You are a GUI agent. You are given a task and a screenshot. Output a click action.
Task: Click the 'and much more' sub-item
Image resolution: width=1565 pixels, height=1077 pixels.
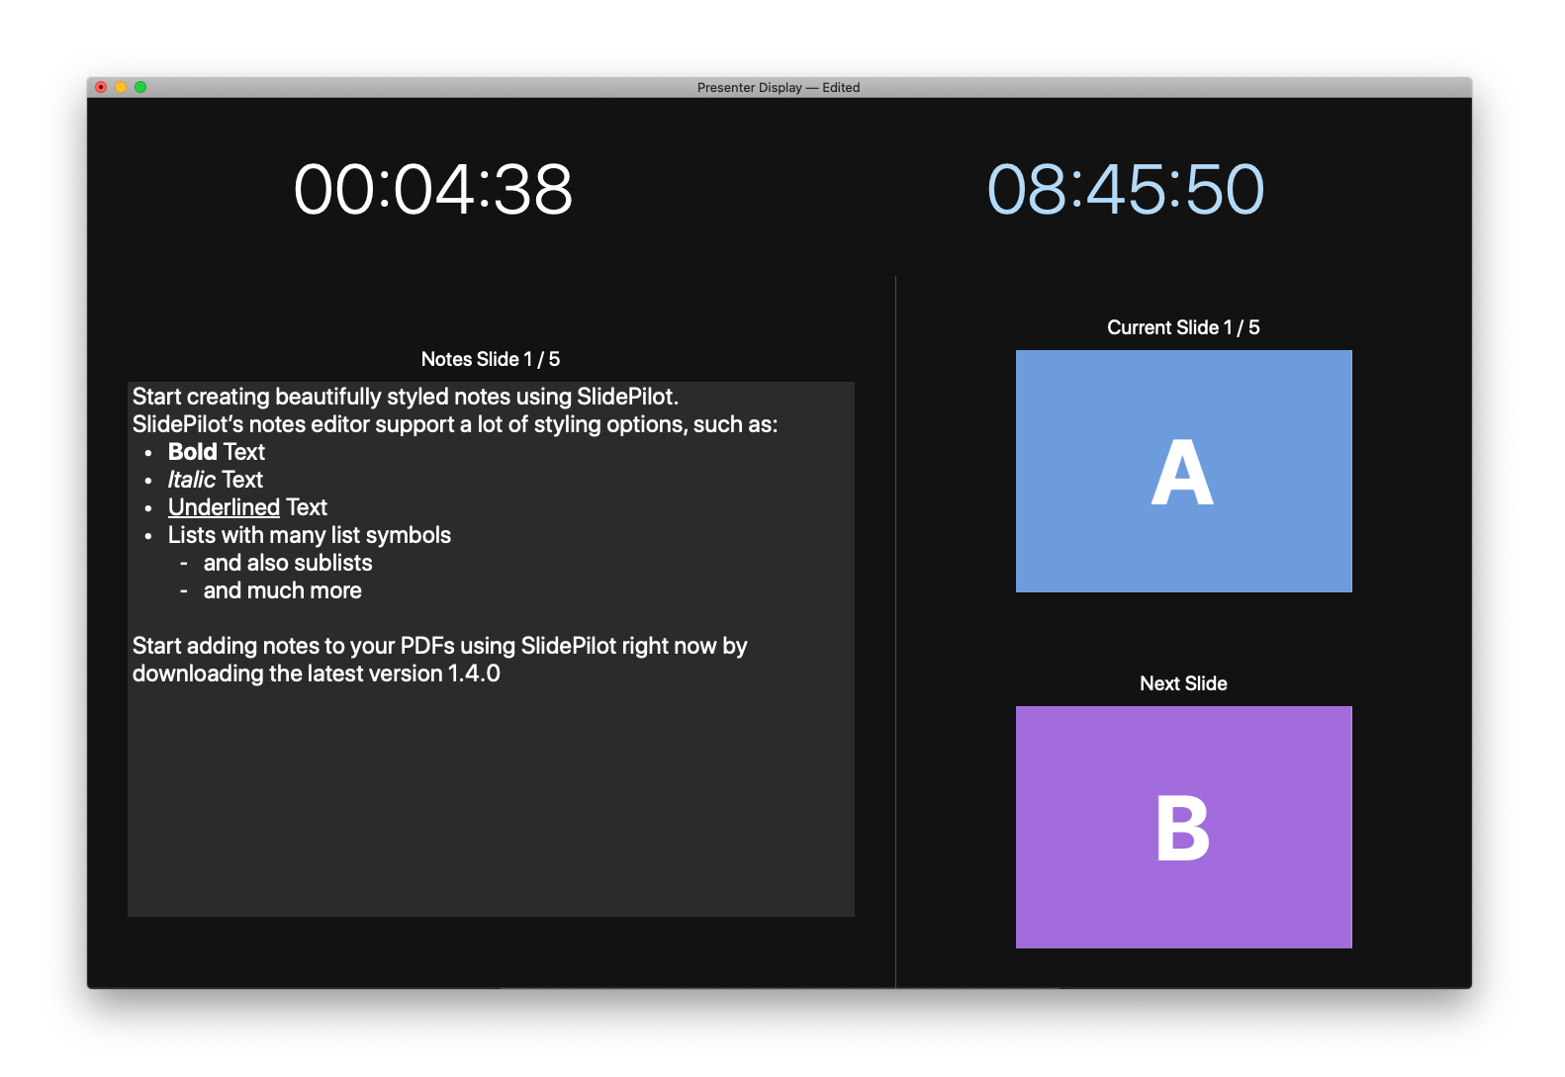click(283, 590)
